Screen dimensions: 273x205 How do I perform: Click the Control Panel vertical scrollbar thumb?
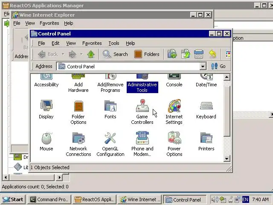pyautogui.click(x=227, y=111)
